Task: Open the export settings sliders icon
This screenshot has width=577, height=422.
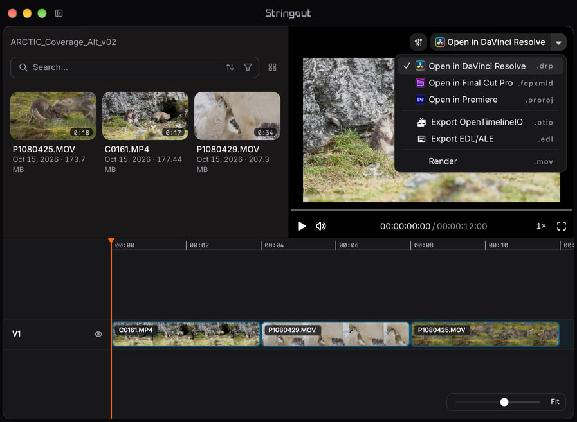Action: tap(418, 42)
